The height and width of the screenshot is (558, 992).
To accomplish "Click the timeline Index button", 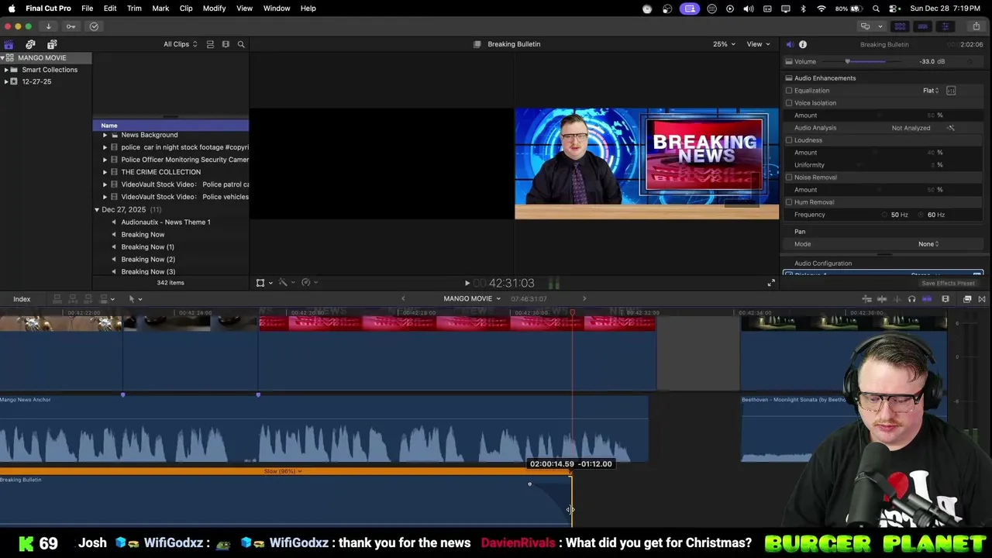I will click(22, 299).
